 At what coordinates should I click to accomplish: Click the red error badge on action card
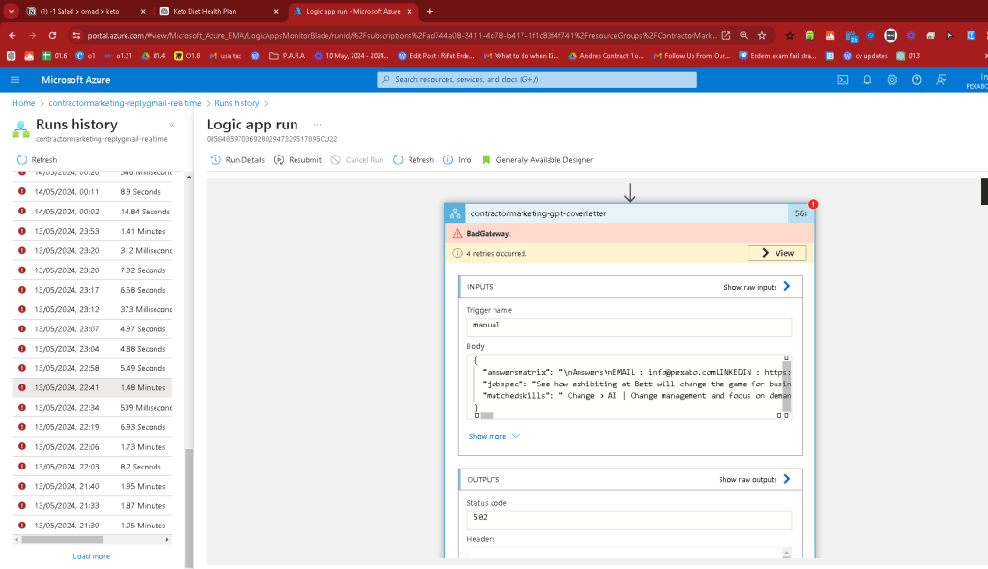[x=813, y=204]
